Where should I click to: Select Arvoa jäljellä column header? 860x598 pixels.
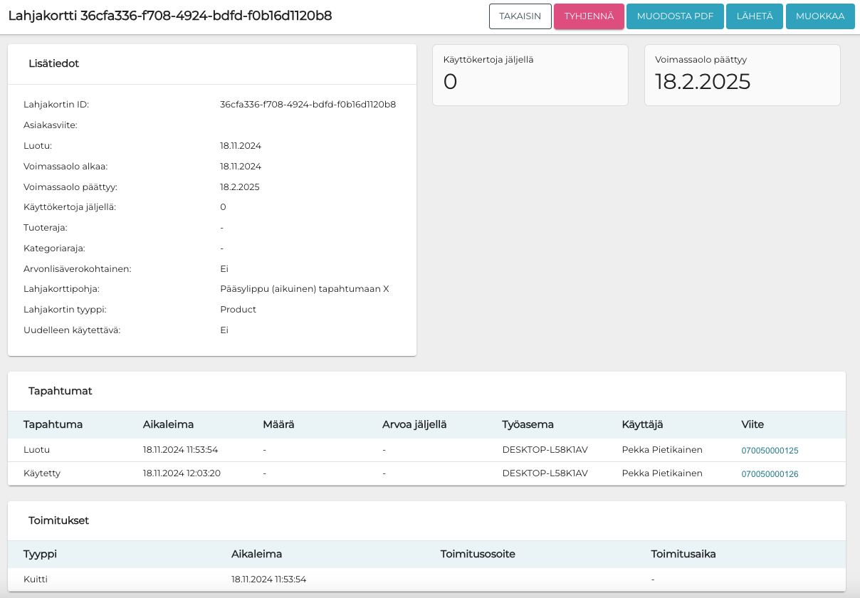pos(414,424)
